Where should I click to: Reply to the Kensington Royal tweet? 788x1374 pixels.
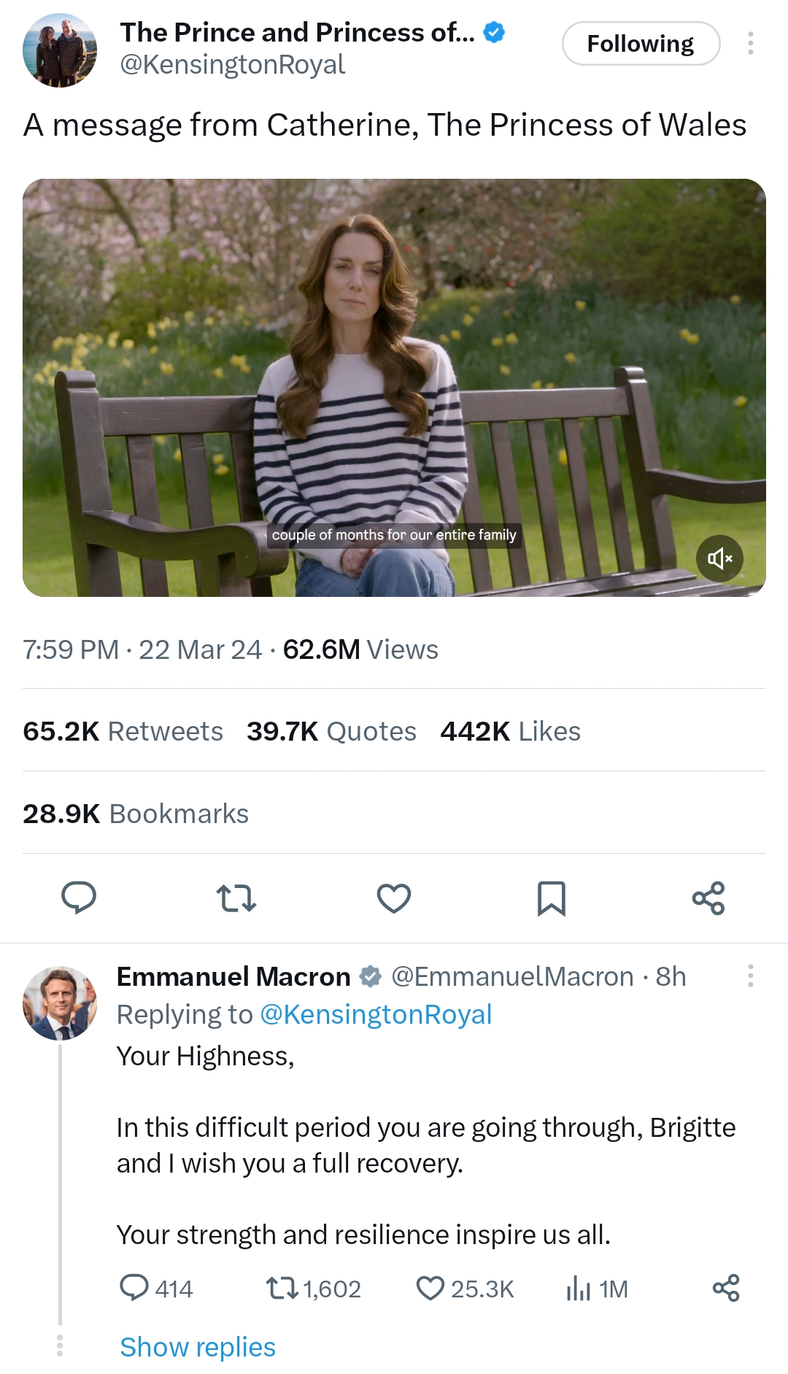tap(79, 898)
